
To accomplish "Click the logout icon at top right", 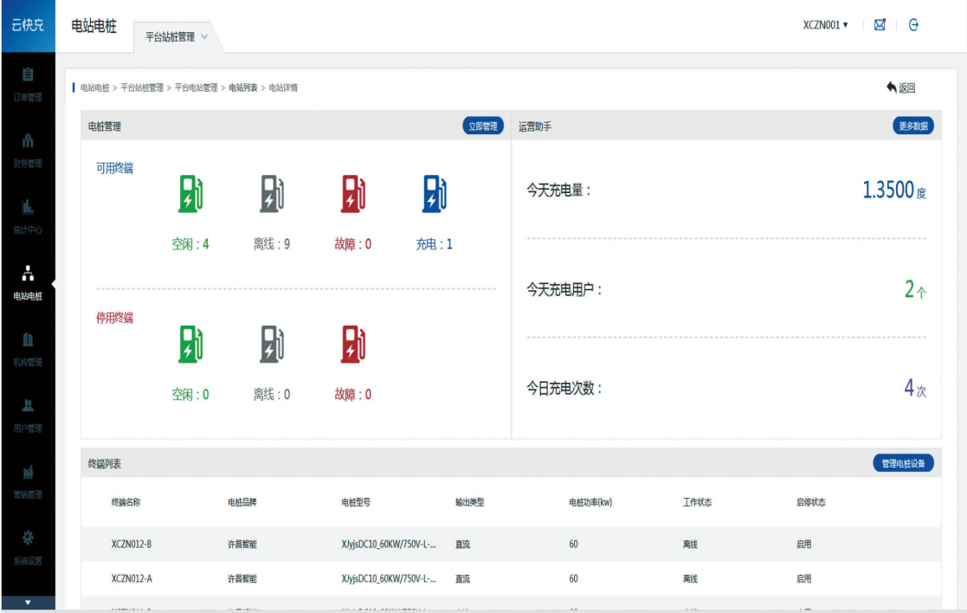I will [x=913, y=25].
